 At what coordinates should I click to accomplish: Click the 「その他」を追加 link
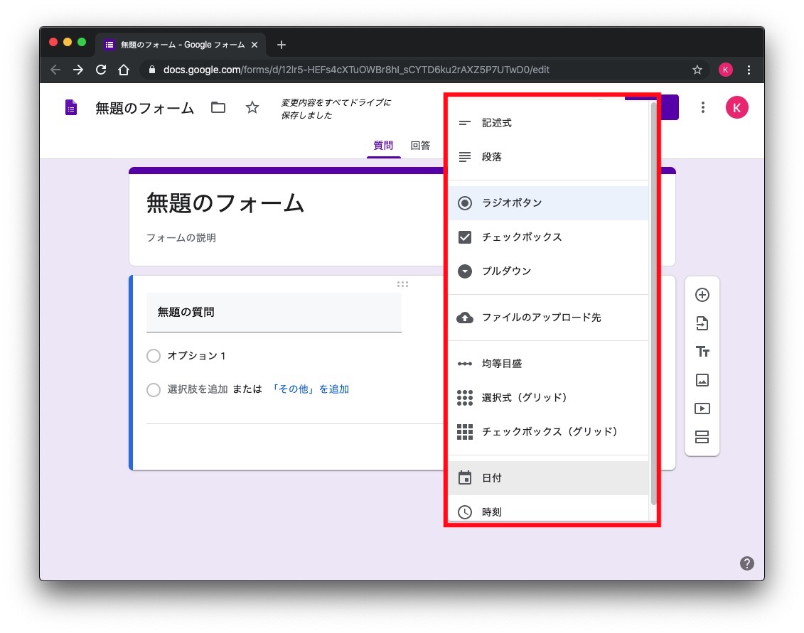(x=310, y=389)
